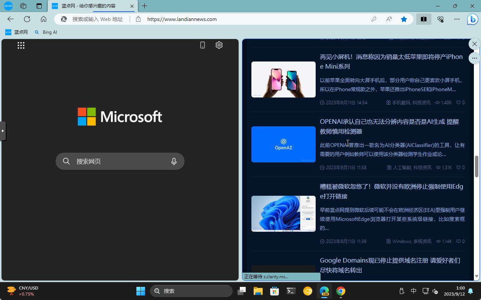Go to the home page icon
The width and height of the screenshot is (481, 300).
pyautogui.click(x=44, y=19)
